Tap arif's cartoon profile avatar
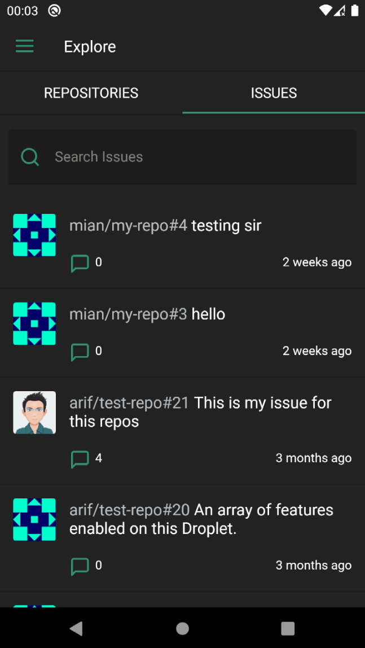 click(x=34, y=413)
